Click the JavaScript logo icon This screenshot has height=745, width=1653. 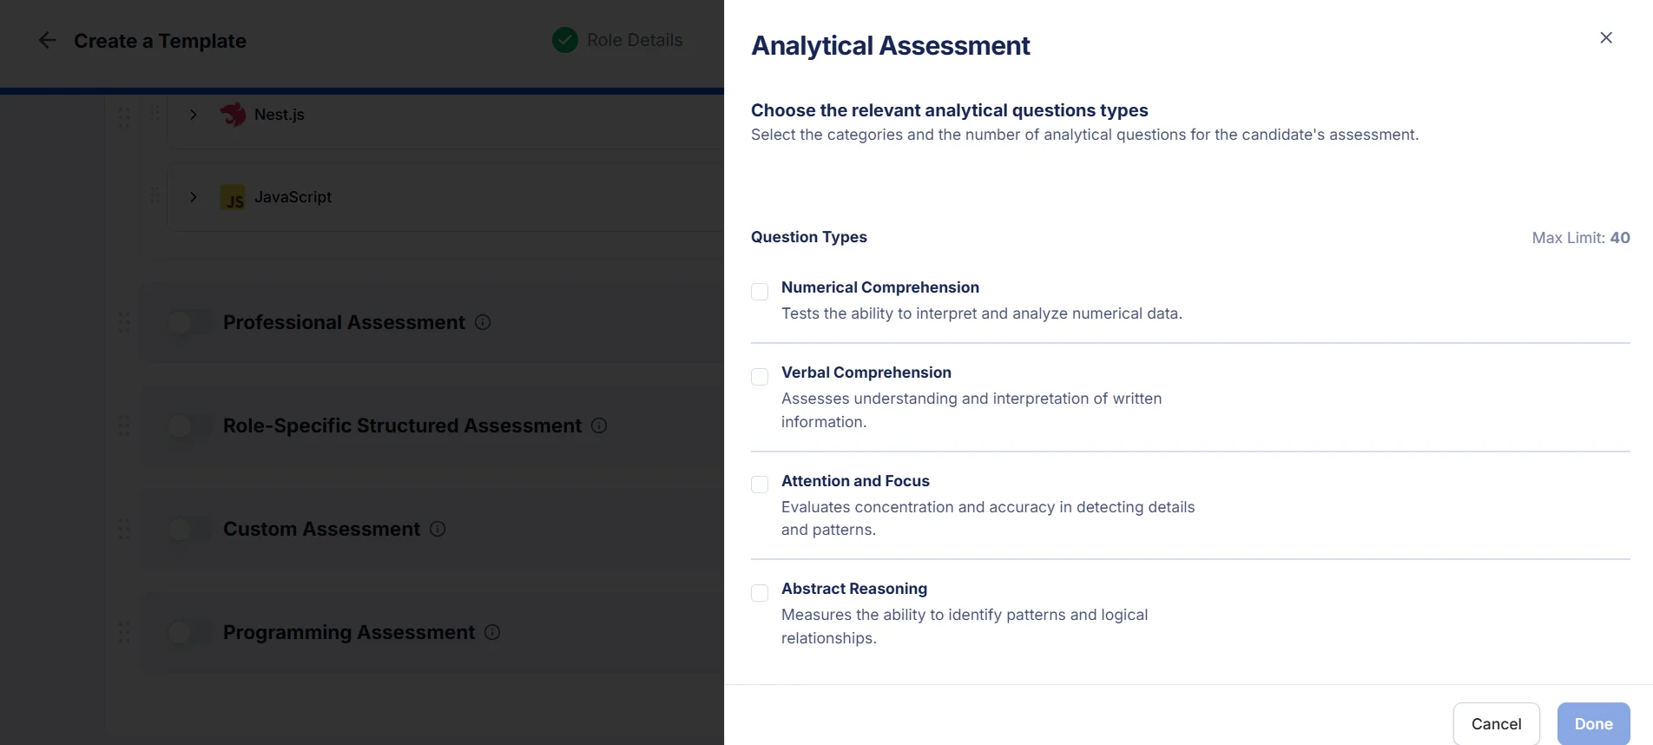[233, 198]
